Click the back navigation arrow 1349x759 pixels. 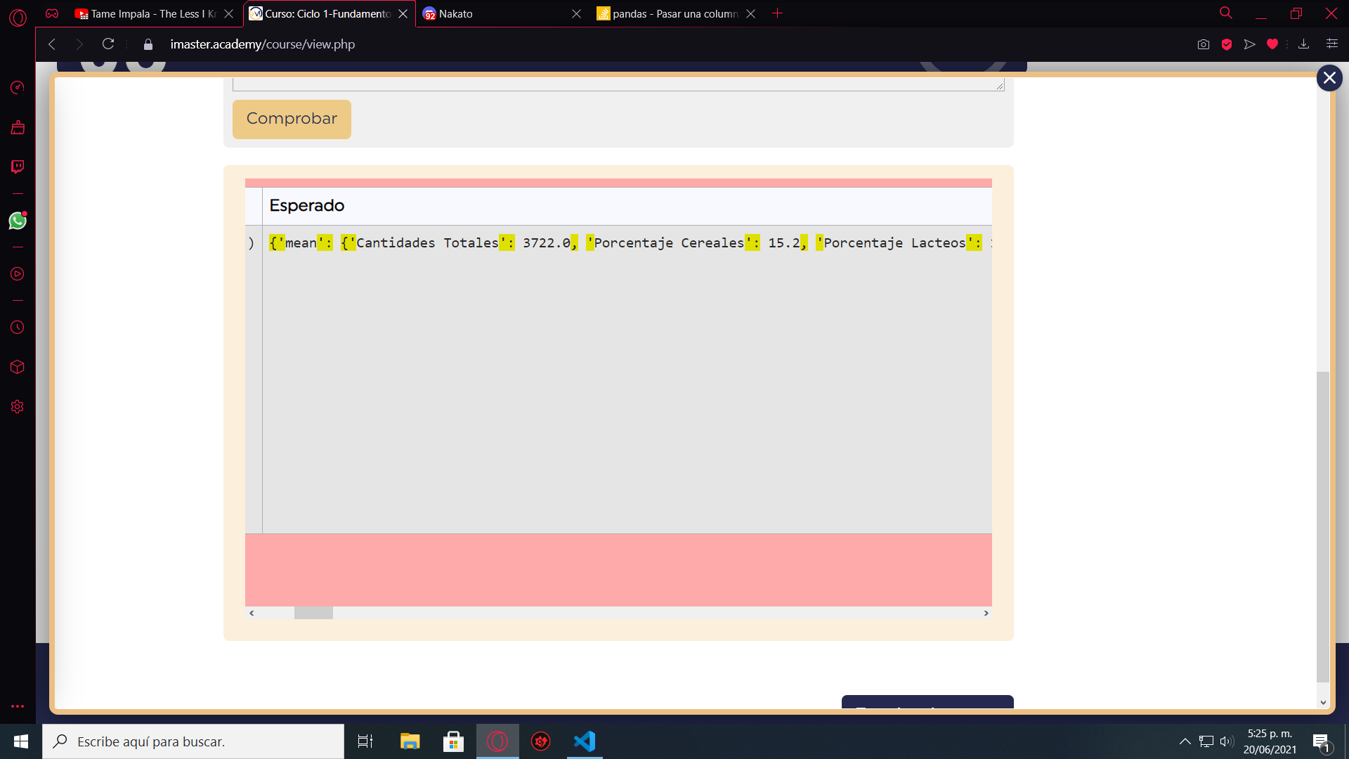click(x=52, y=44)
